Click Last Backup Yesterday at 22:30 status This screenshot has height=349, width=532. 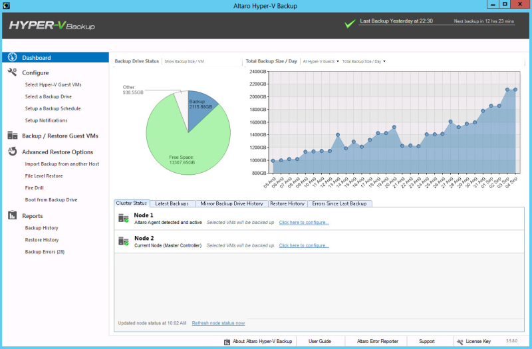[396, 21]
